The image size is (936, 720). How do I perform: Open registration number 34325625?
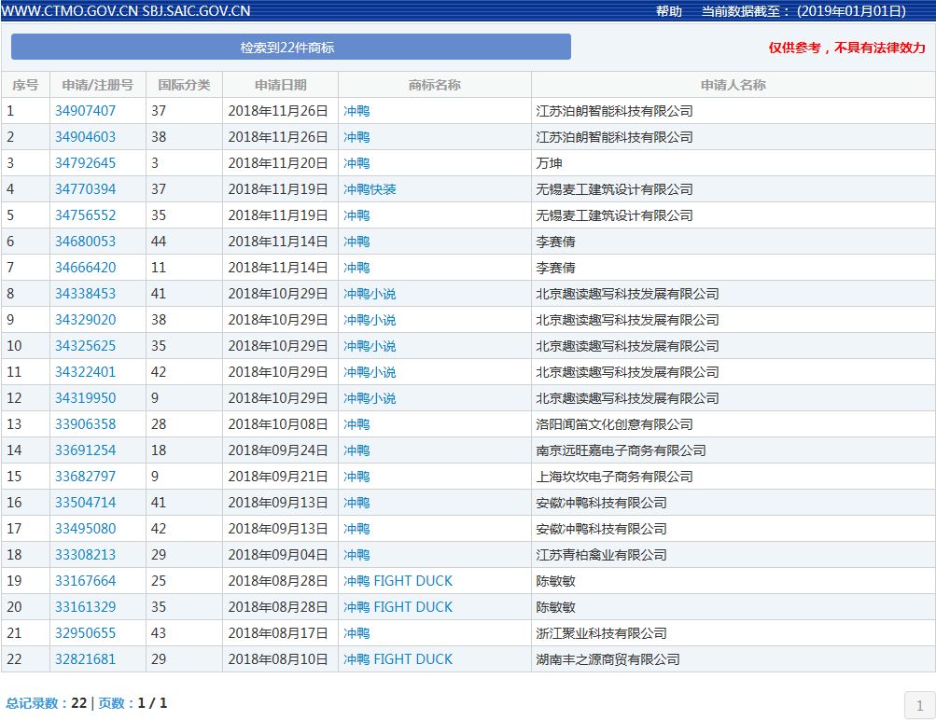pyautogui.click(x=85, y=346)
